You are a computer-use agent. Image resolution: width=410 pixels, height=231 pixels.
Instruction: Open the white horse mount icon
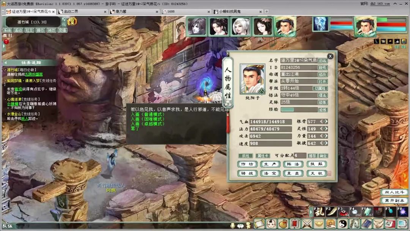pos(355,224)
